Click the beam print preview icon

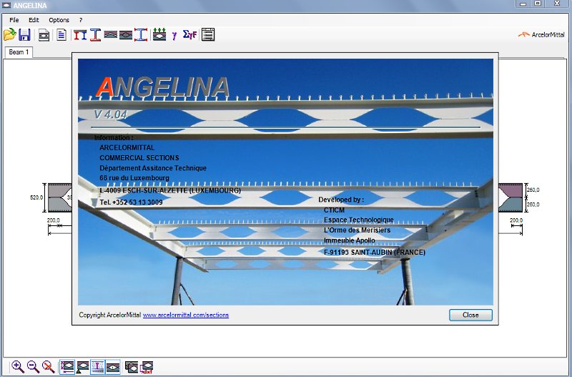(44, 35)
